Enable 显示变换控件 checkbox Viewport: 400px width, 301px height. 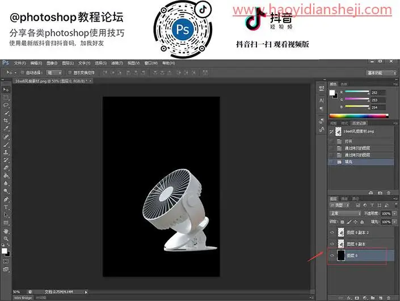click(x=70, y=73)
